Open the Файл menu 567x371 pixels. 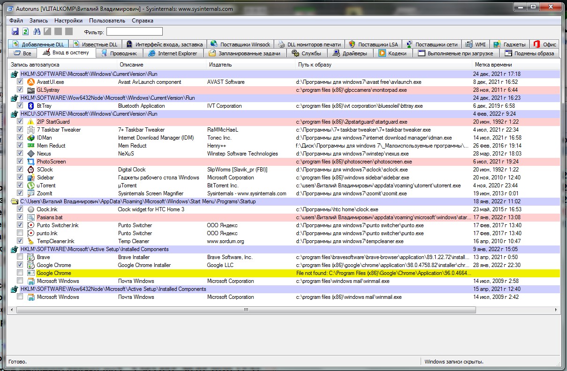[16, 21]
